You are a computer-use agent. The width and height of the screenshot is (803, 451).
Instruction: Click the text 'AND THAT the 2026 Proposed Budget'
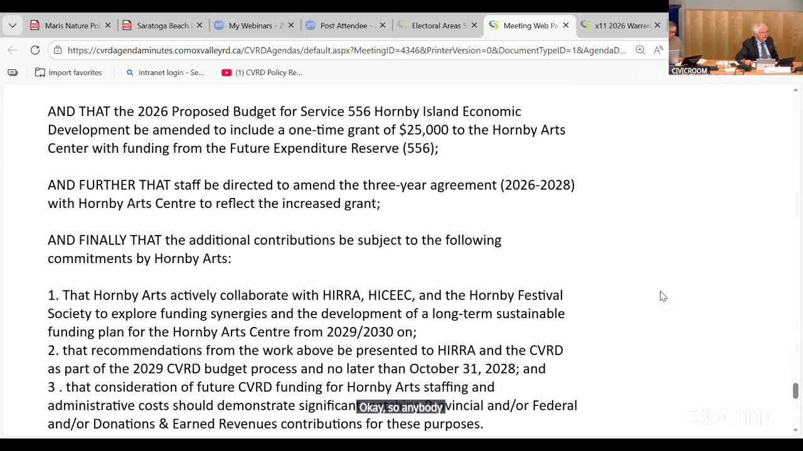(x=162, y=111)
